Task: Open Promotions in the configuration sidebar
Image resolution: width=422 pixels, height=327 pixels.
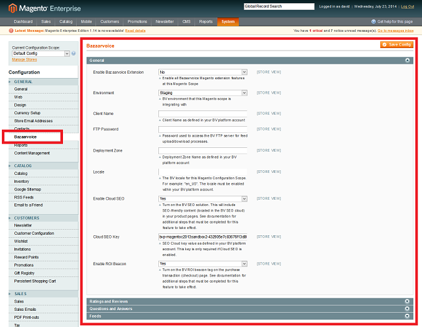Action: [24, 265]
